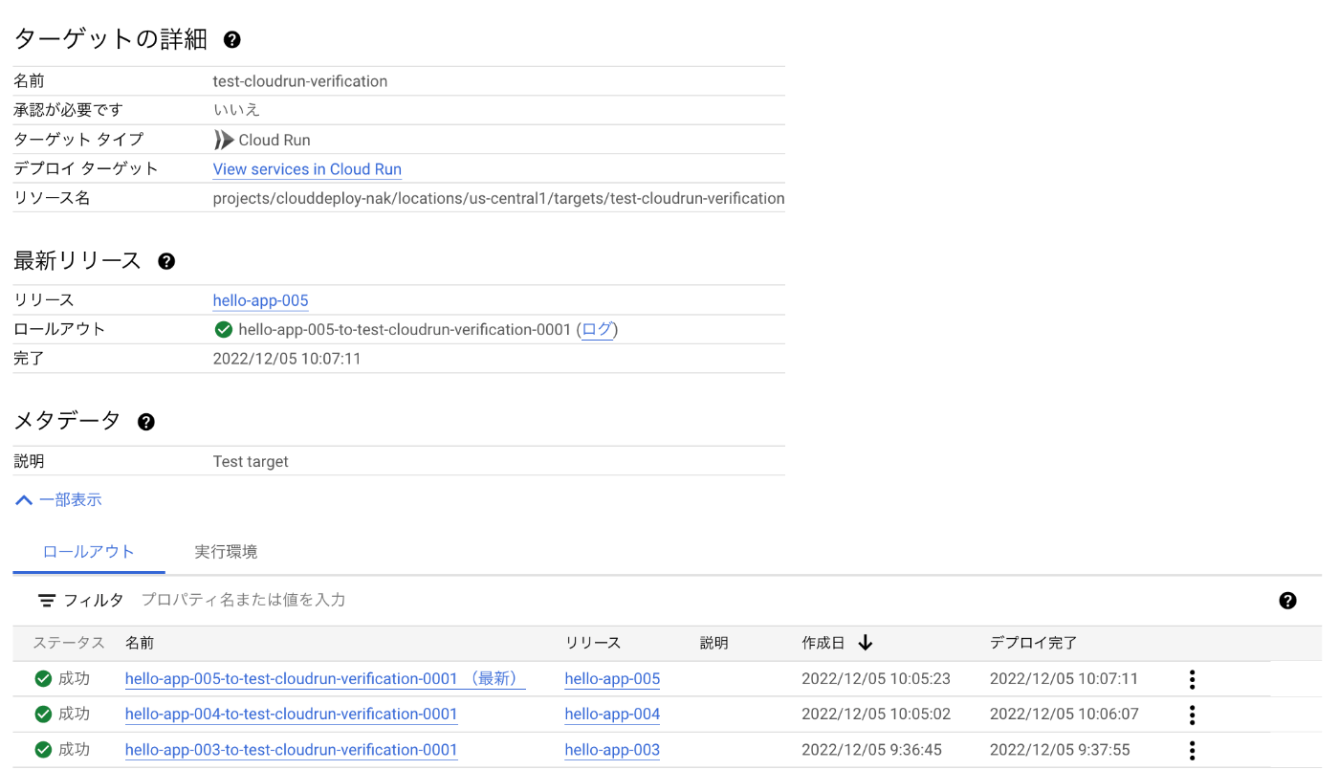Open hello-app-004 link in リリース column
This screenshot has width=1339, height=770.
pos(612,715)
